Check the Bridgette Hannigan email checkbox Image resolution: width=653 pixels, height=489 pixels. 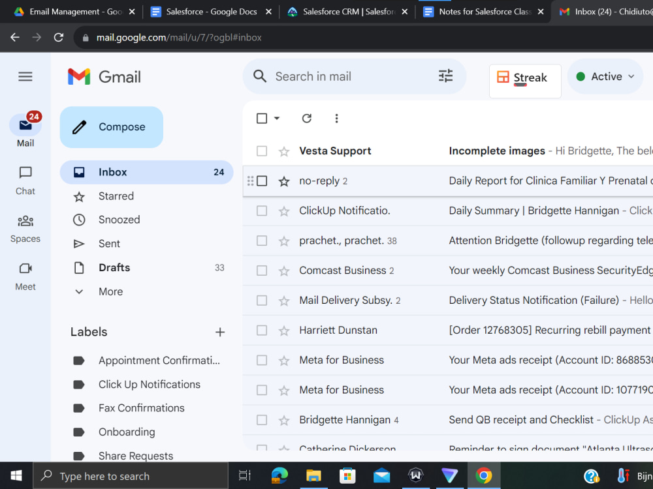click(262, 420)
